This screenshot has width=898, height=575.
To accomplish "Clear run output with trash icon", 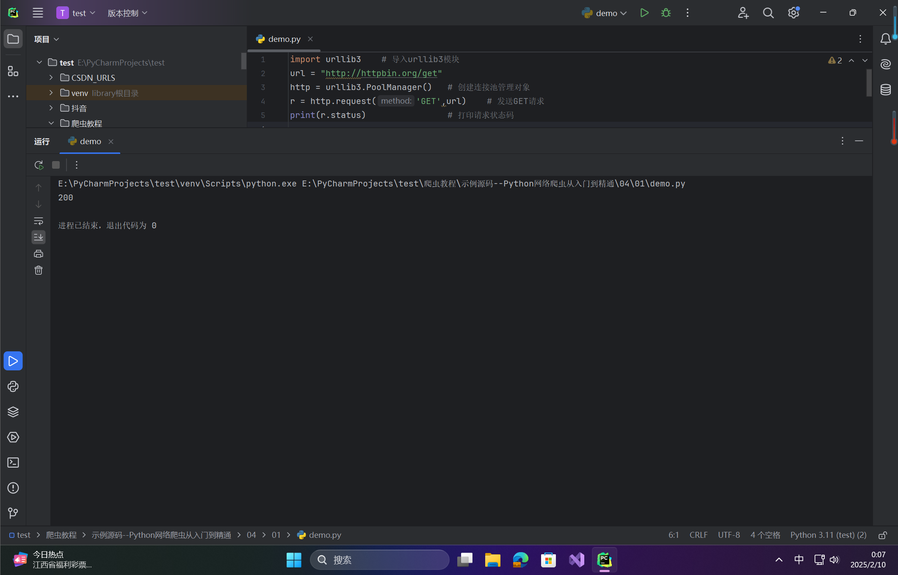I will [39, 270].
